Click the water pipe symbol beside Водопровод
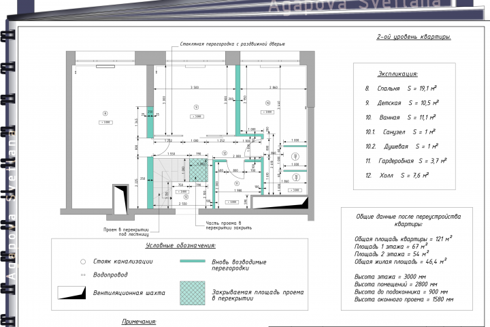490x327 pixels. point(83,275)
